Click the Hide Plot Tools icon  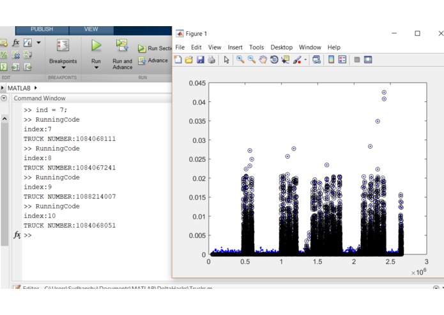pyautogui.click(x=357, y=59)
